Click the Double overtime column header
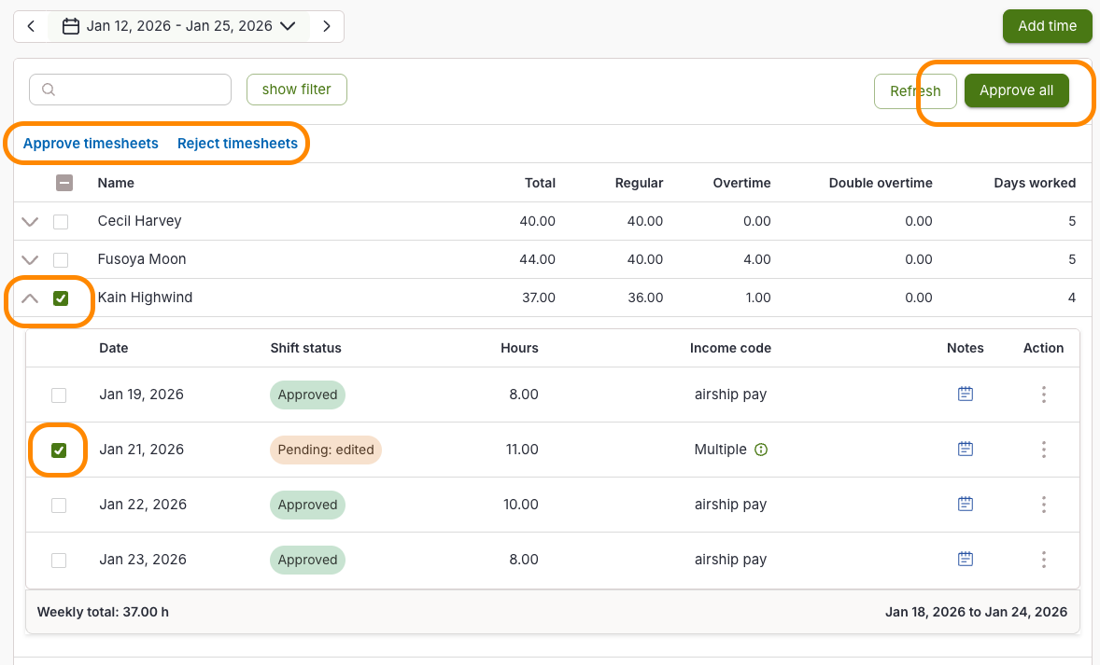The width and height of the screenshot is (1100, 665). coord(881,183)
